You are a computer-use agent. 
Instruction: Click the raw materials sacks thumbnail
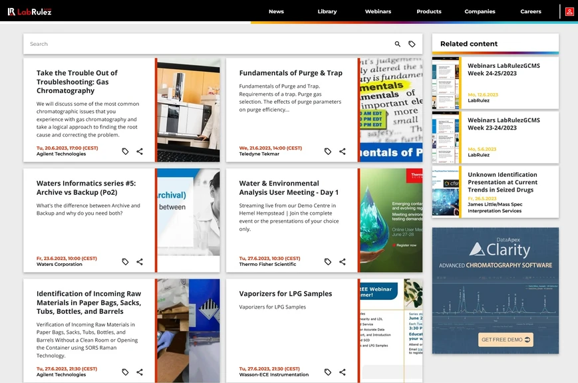(x=188, y=330)
